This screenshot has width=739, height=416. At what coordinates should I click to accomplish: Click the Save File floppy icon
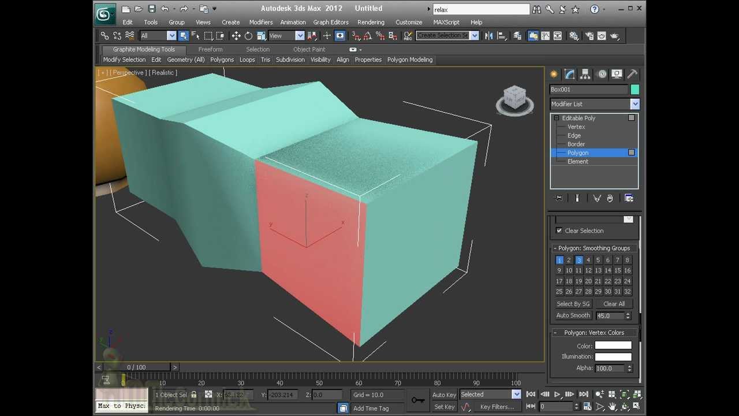[x=152, y=9]
